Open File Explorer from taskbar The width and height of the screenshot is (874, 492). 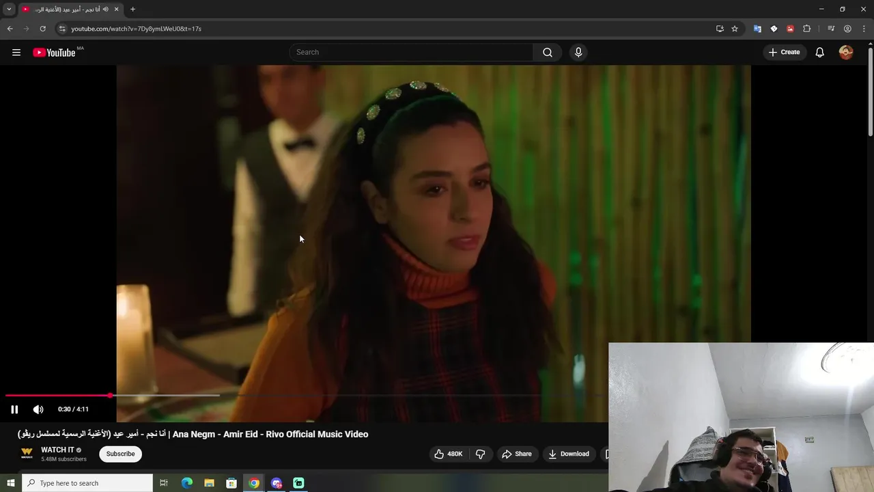tap(210, 483)
